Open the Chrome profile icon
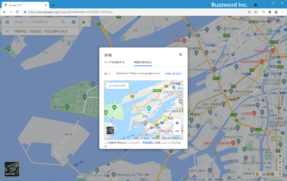 click(276, 12)
